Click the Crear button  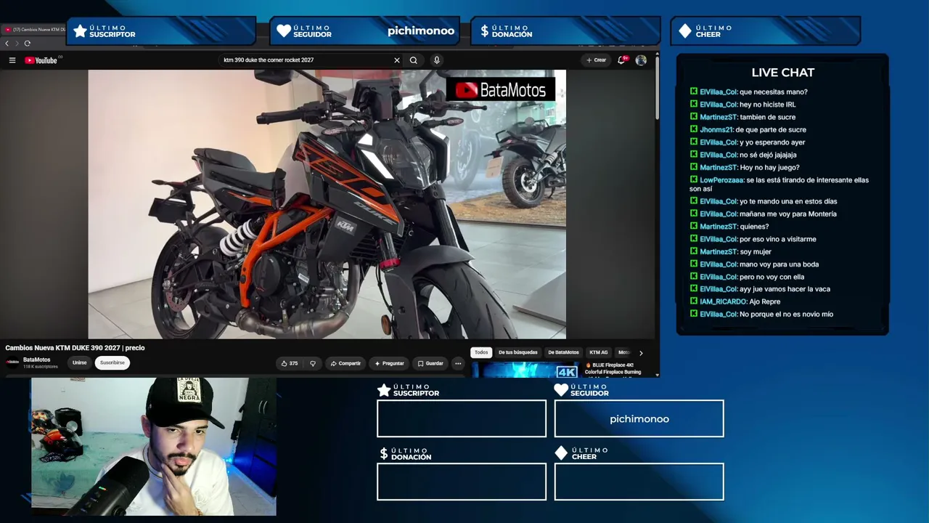point(596,60)
